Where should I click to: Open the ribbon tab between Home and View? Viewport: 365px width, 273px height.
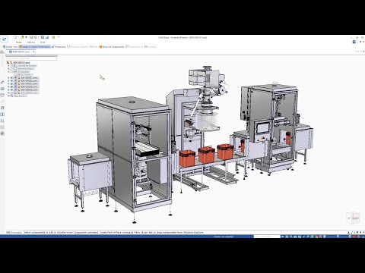[x=30, y=42]
